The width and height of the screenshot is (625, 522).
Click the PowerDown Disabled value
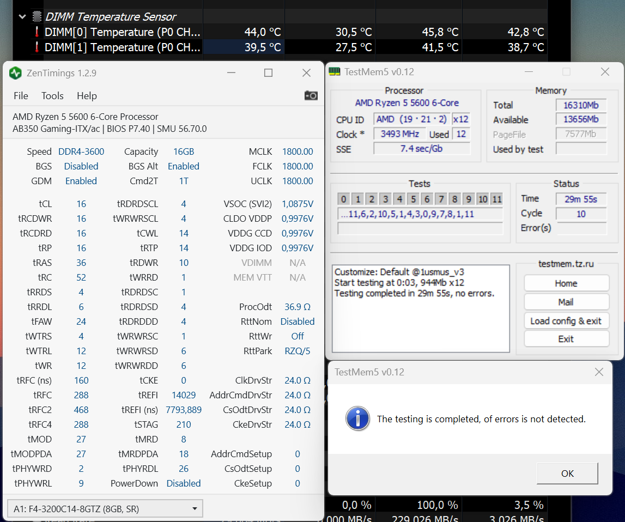(x=184, y=483)
